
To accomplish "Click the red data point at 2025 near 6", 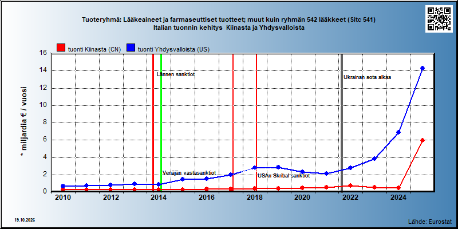I will (x=422, y=140).
